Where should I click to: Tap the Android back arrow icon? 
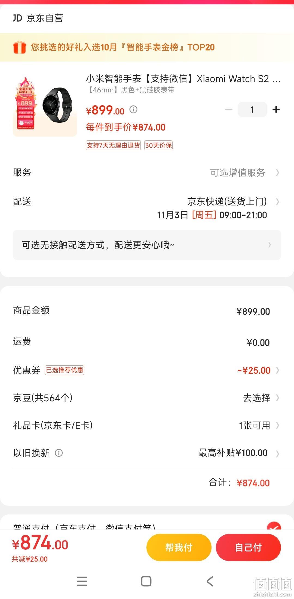point(210,581)
